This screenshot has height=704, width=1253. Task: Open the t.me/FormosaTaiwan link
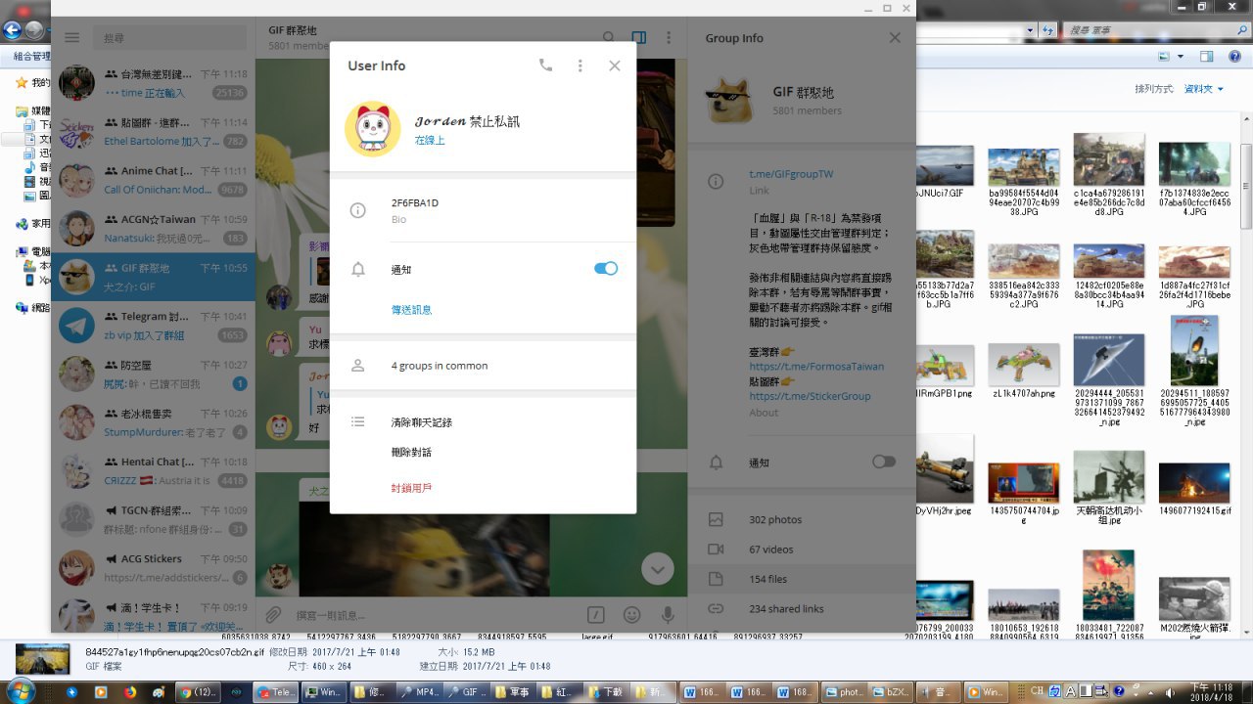coord(815,367)
